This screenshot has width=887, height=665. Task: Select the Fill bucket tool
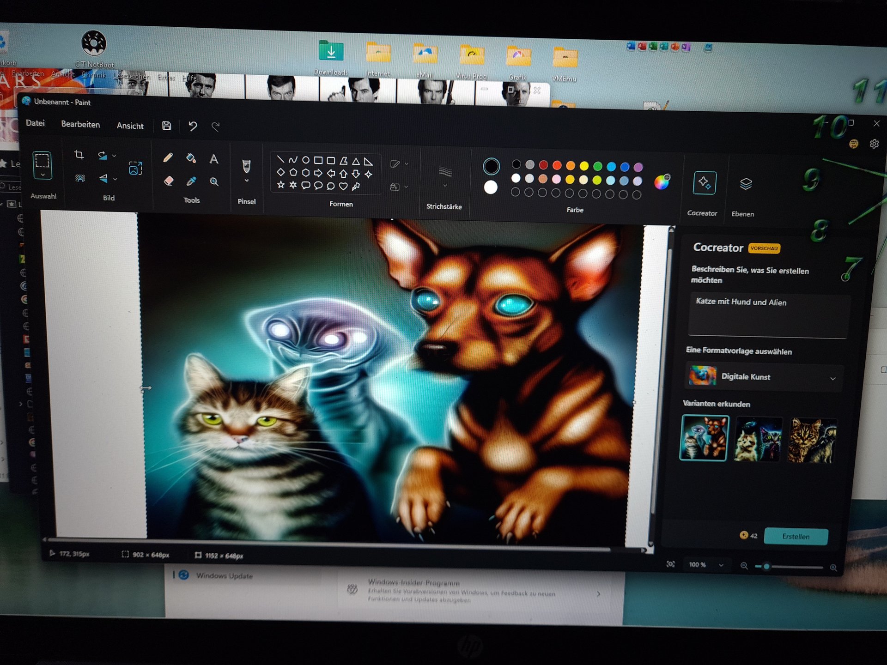pyautogui.click(x=191, y=158)
